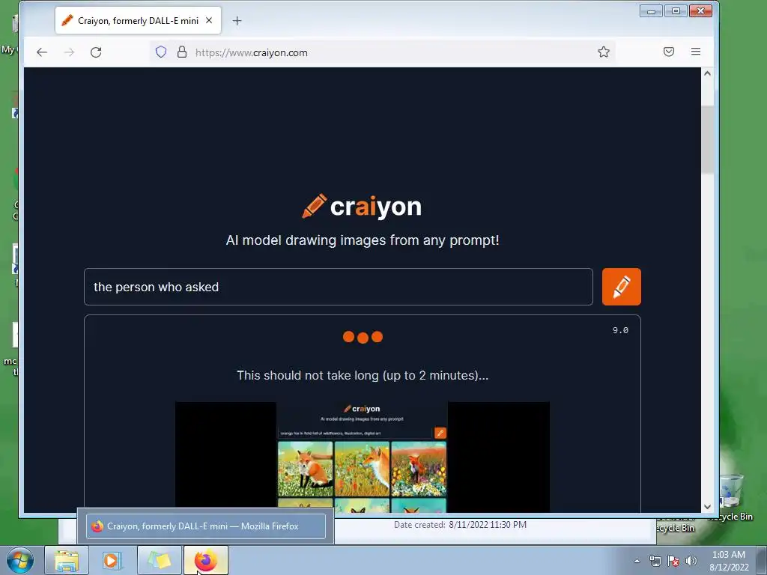Show hidden system tray icons arrow
Image resolution: width=767 pixels, height=575 pixels.
[x=637, y=561]
